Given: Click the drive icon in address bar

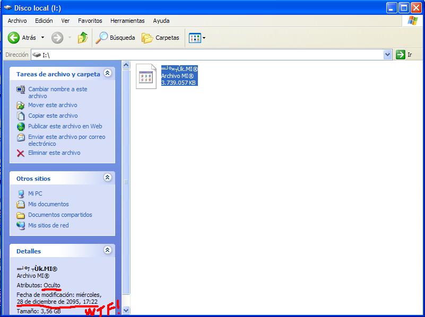Looking at the screenshot, I should click(x=36, y=55).
